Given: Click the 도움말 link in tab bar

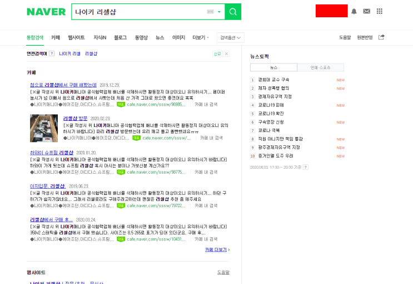Looking at the screenshot, I should 345,37.
